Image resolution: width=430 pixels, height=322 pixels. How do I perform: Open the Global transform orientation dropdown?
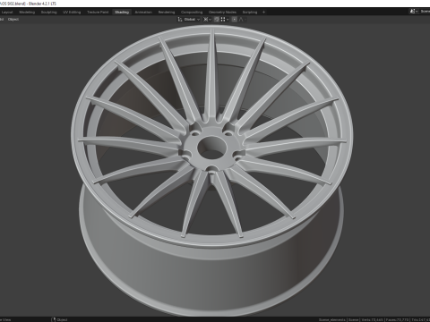(189, 20)
